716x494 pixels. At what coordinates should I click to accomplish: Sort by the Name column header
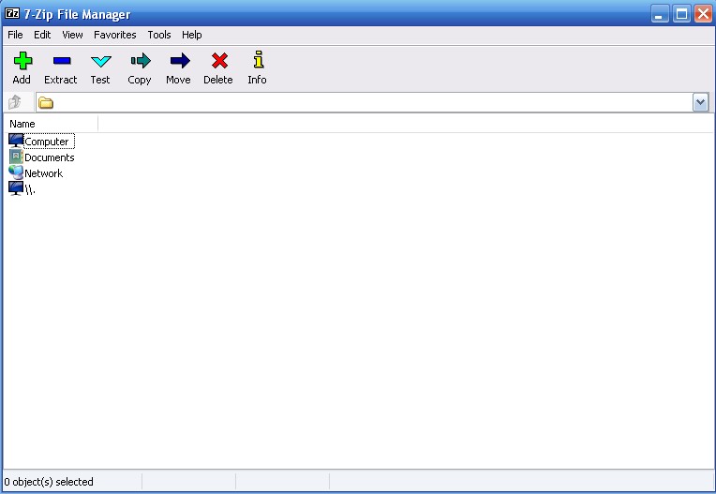(51, 124)
